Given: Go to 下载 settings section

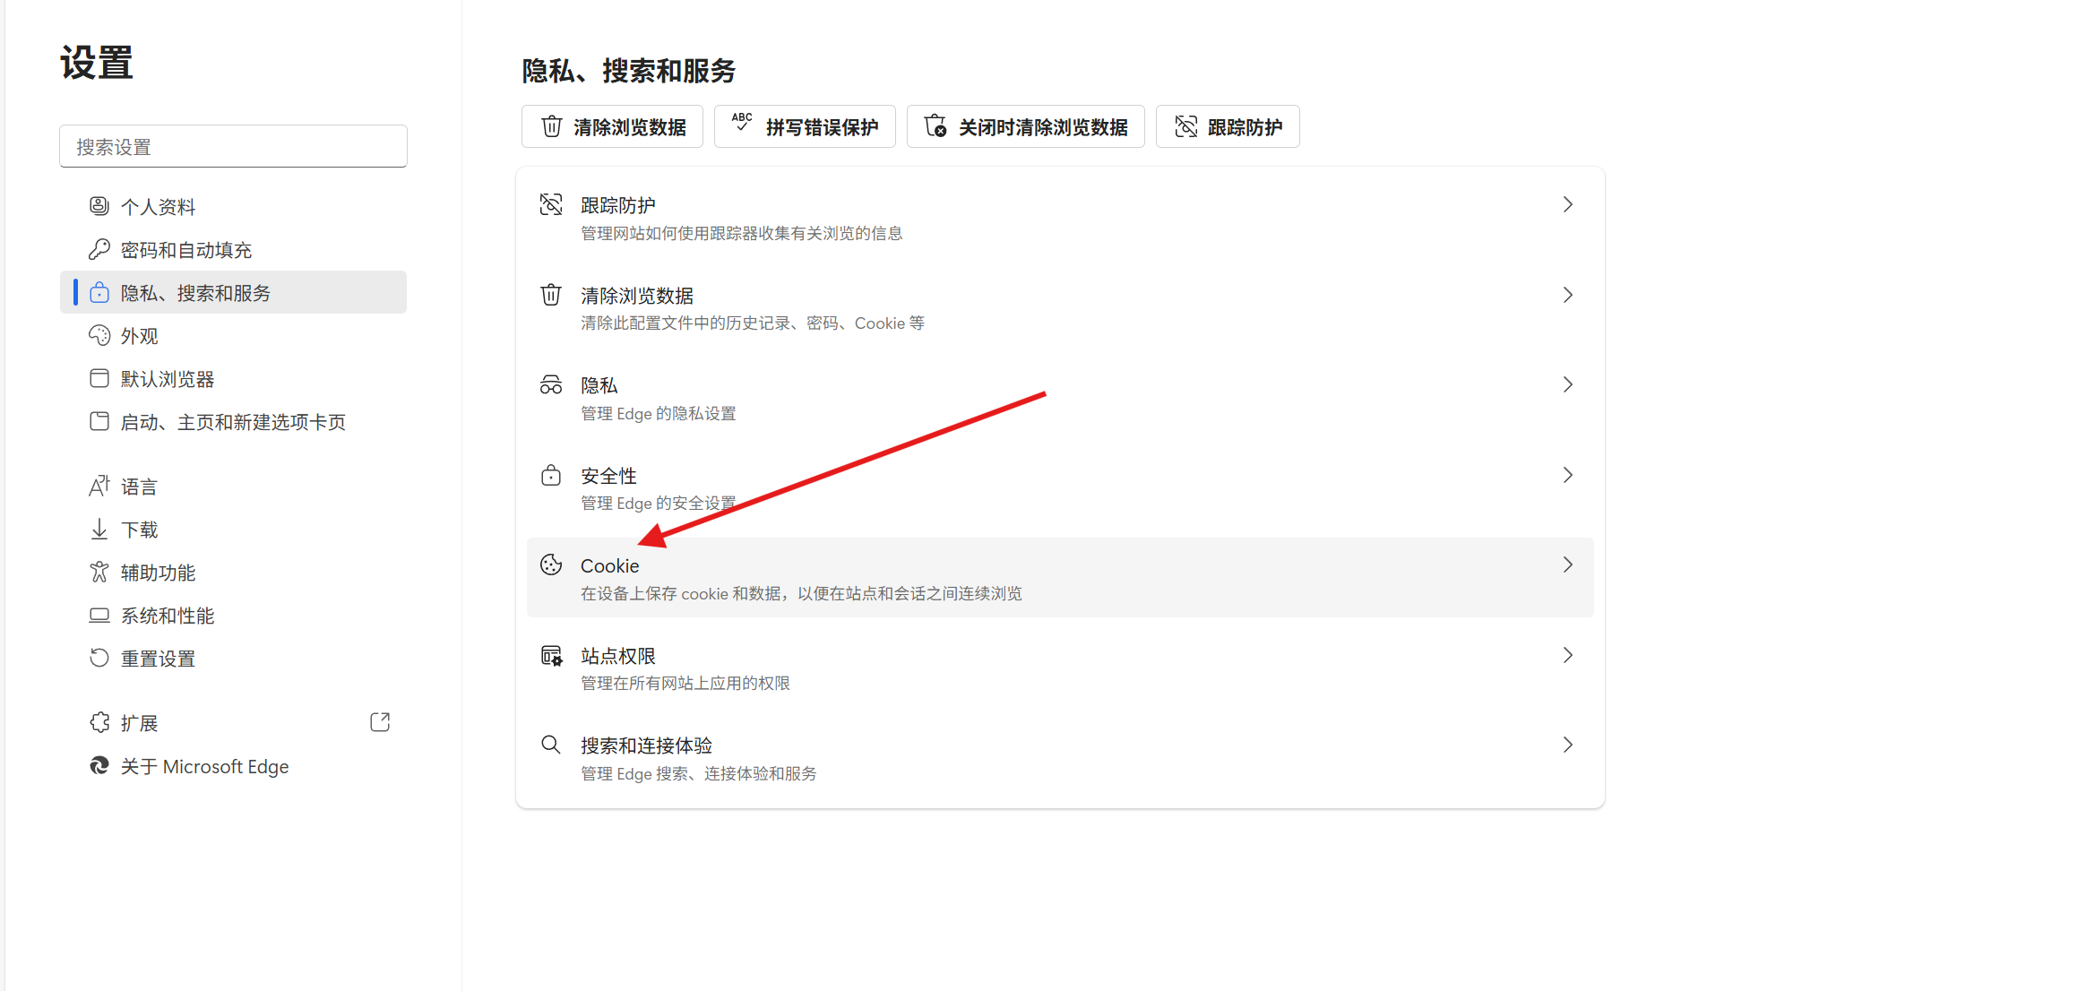Looking at the screenshot, I should coord(140,530).
